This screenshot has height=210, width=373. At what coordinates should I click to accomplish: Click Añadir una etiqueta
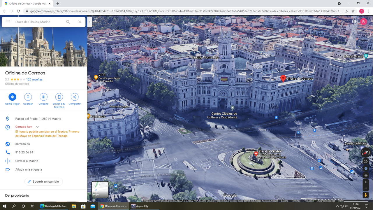[x=29, y=169]
